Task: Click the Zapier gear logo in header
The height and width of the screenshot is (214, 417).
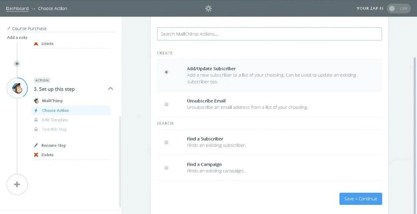Action: tap(208, 8)
